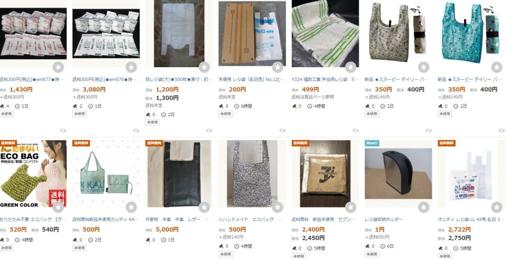507x259 pixels.
Task: Open the Y324 福助工業 listing link
Action: pos(325,80)
